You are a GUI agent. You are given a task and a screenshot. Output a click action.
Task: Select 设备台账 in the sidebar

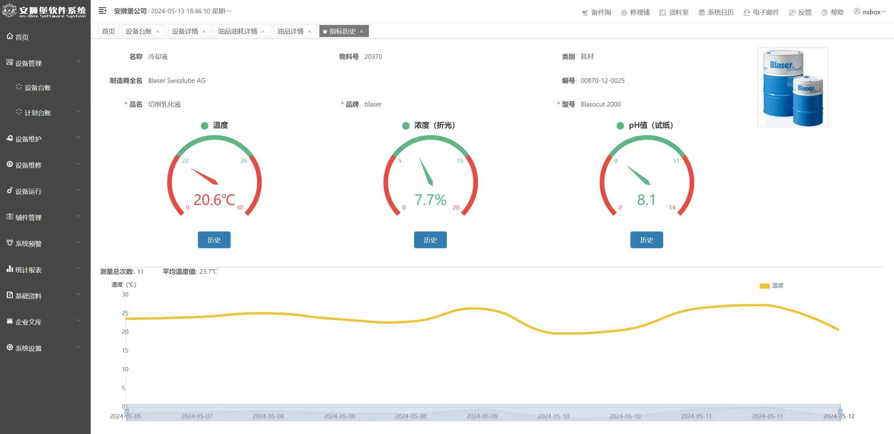38,87
